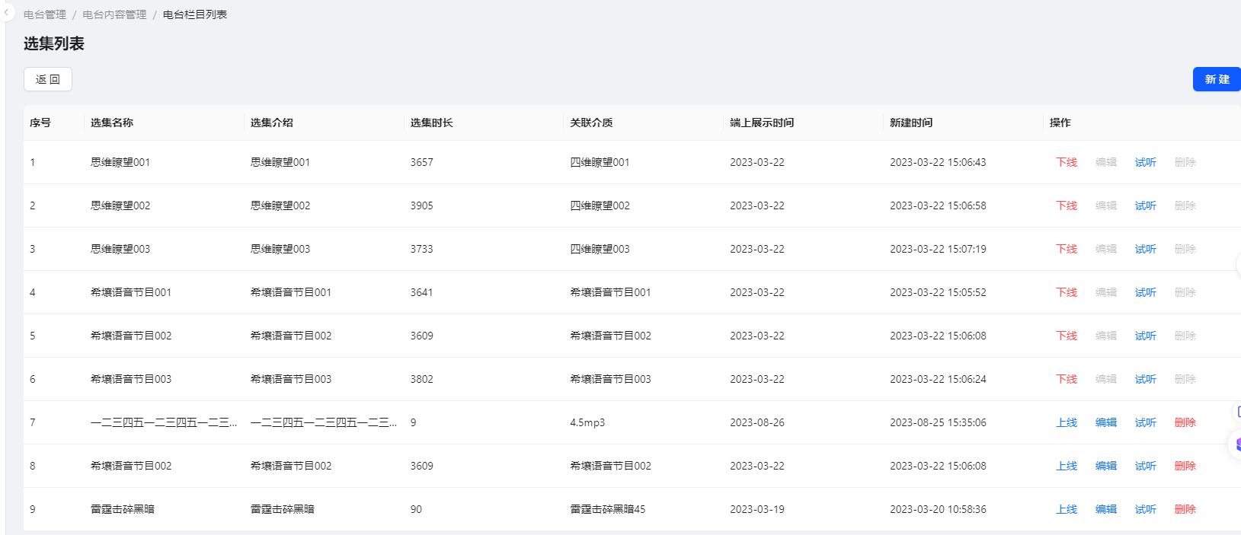Click the 选集时长 column header

[x=431, y=123]
